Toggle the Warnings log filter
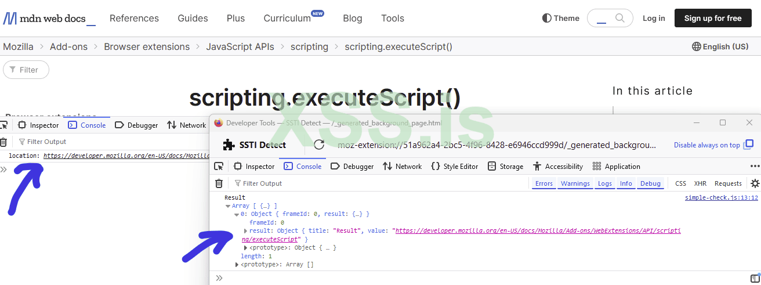761x285 pixels. point(575,183)
